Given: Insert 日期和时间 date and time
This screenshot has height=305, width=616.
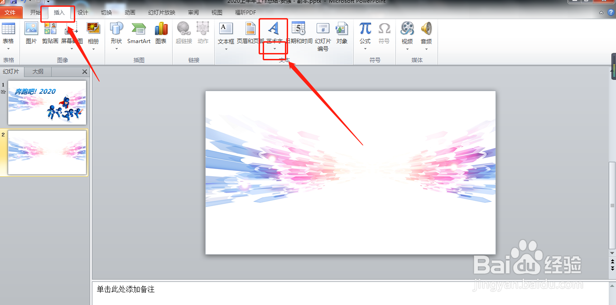Looking at the screenshot, I should (x=298, y=29).
